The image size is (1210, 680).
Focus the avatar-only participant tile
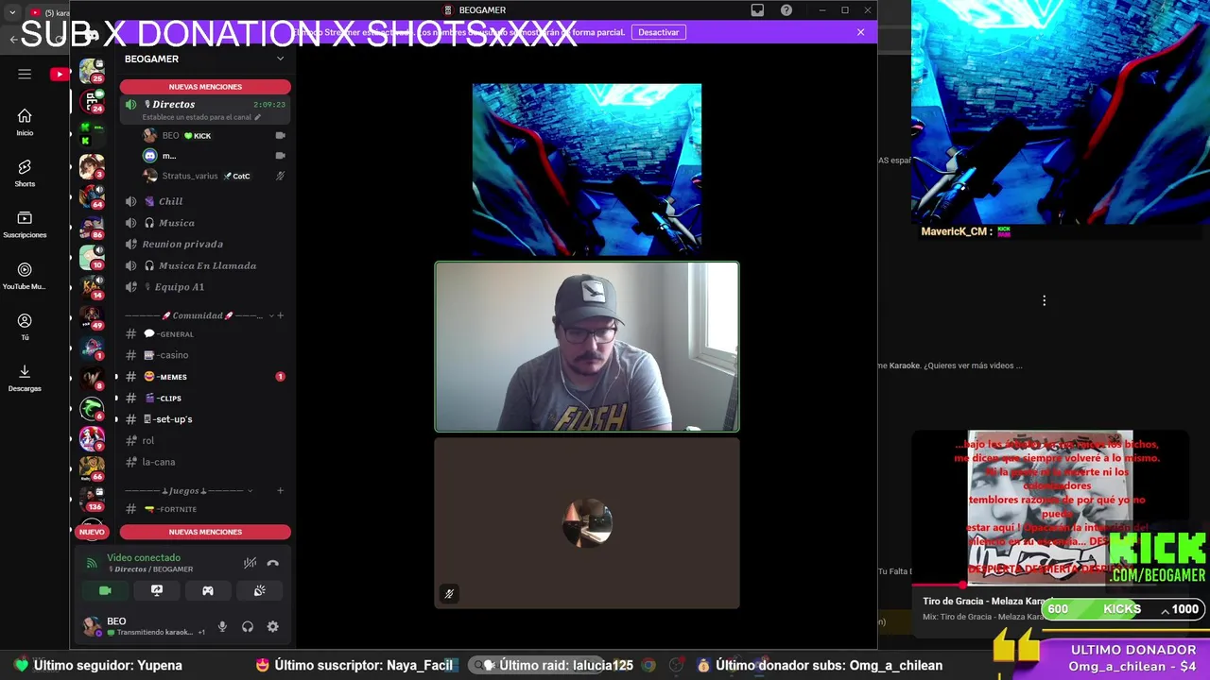(587, 522)
